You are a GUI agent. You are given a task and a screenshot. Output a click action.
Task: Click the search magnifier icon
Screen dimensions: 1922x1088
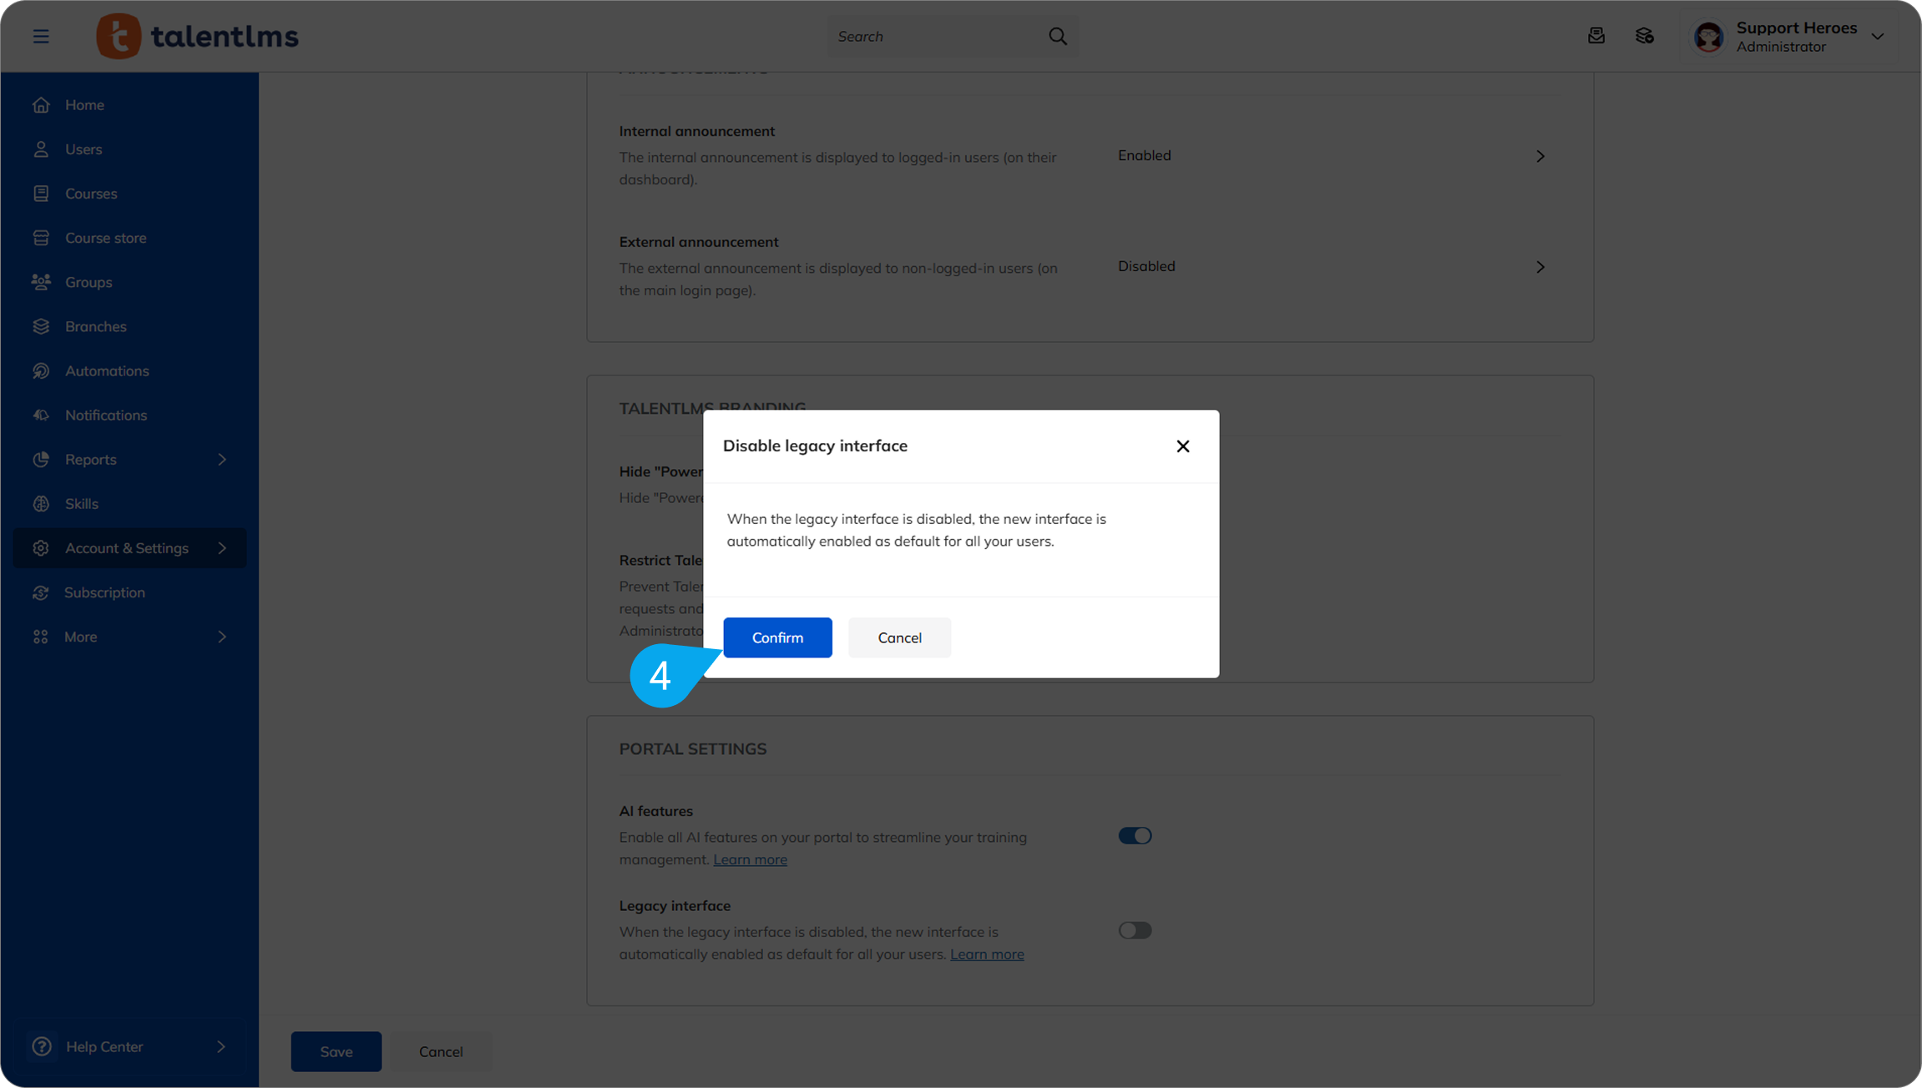pyautogui.click(x=1057, y=36)
